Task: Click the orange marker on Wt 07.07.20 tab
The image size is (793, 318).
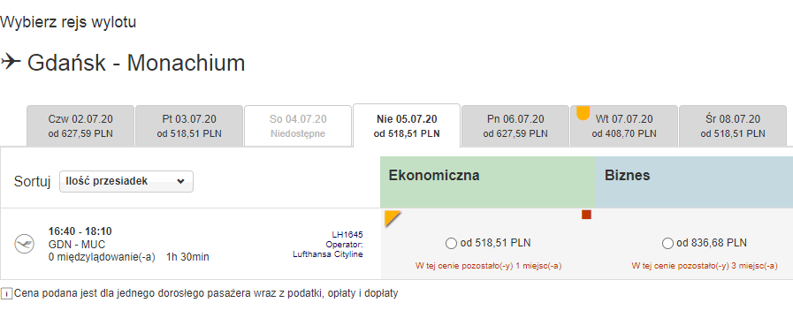Action: 583,113
